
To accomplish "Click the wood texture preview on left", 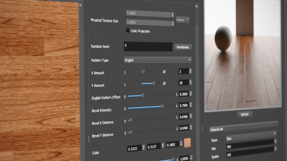I will [x=39, y=81].
